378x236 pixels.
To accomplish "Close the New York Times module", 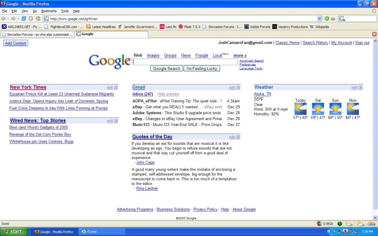I will click(x=116, y=88).
